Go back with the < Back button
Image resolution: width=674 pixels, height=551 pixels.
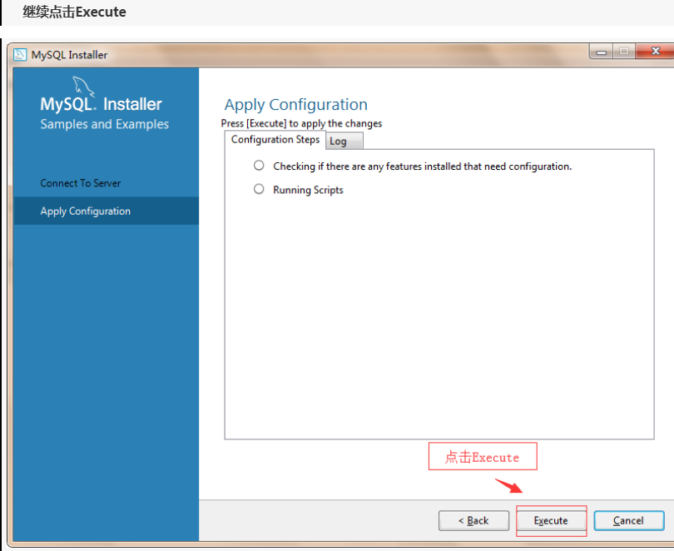473,520
